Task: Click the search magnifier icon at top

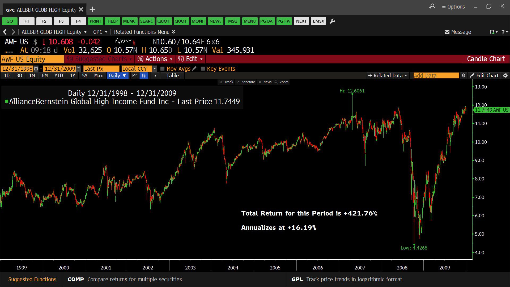Action: click(x=432, y=6)
